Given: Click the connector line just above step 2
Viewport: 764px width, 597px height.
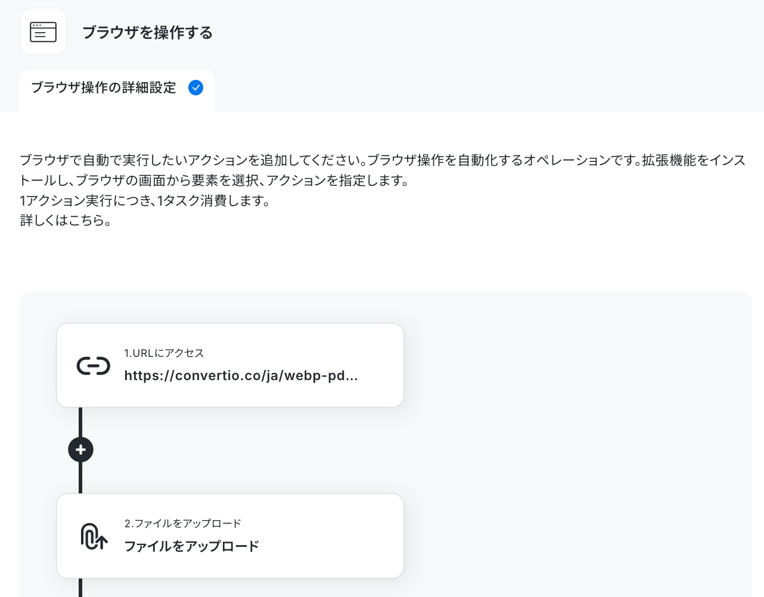Looking at the screenshot, I should point(80,478).
